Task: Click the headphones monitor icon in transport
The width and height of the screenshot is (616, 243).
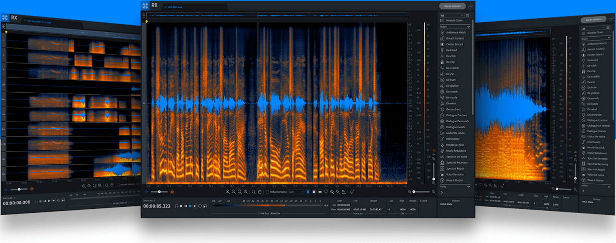Action: coord(177,206)
